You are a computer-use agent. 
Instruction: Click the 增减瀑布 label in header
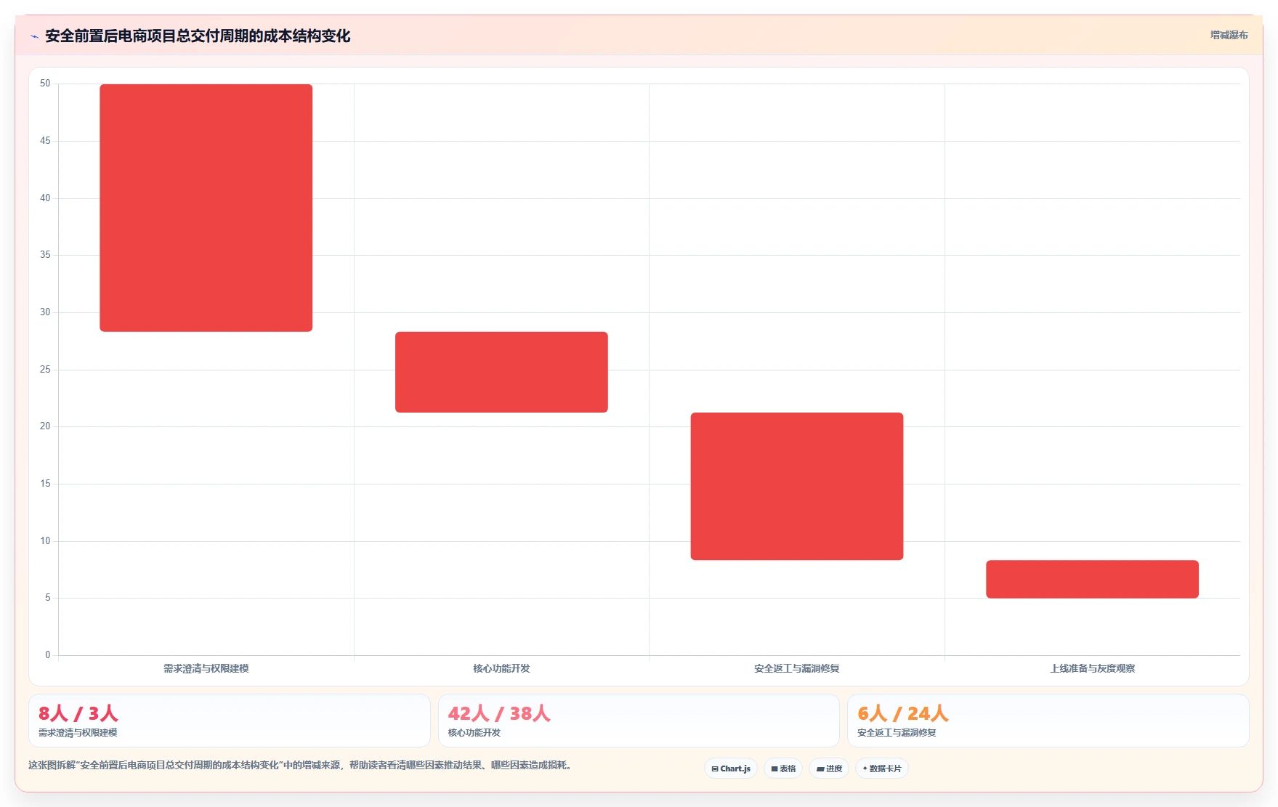[1229, 35]
